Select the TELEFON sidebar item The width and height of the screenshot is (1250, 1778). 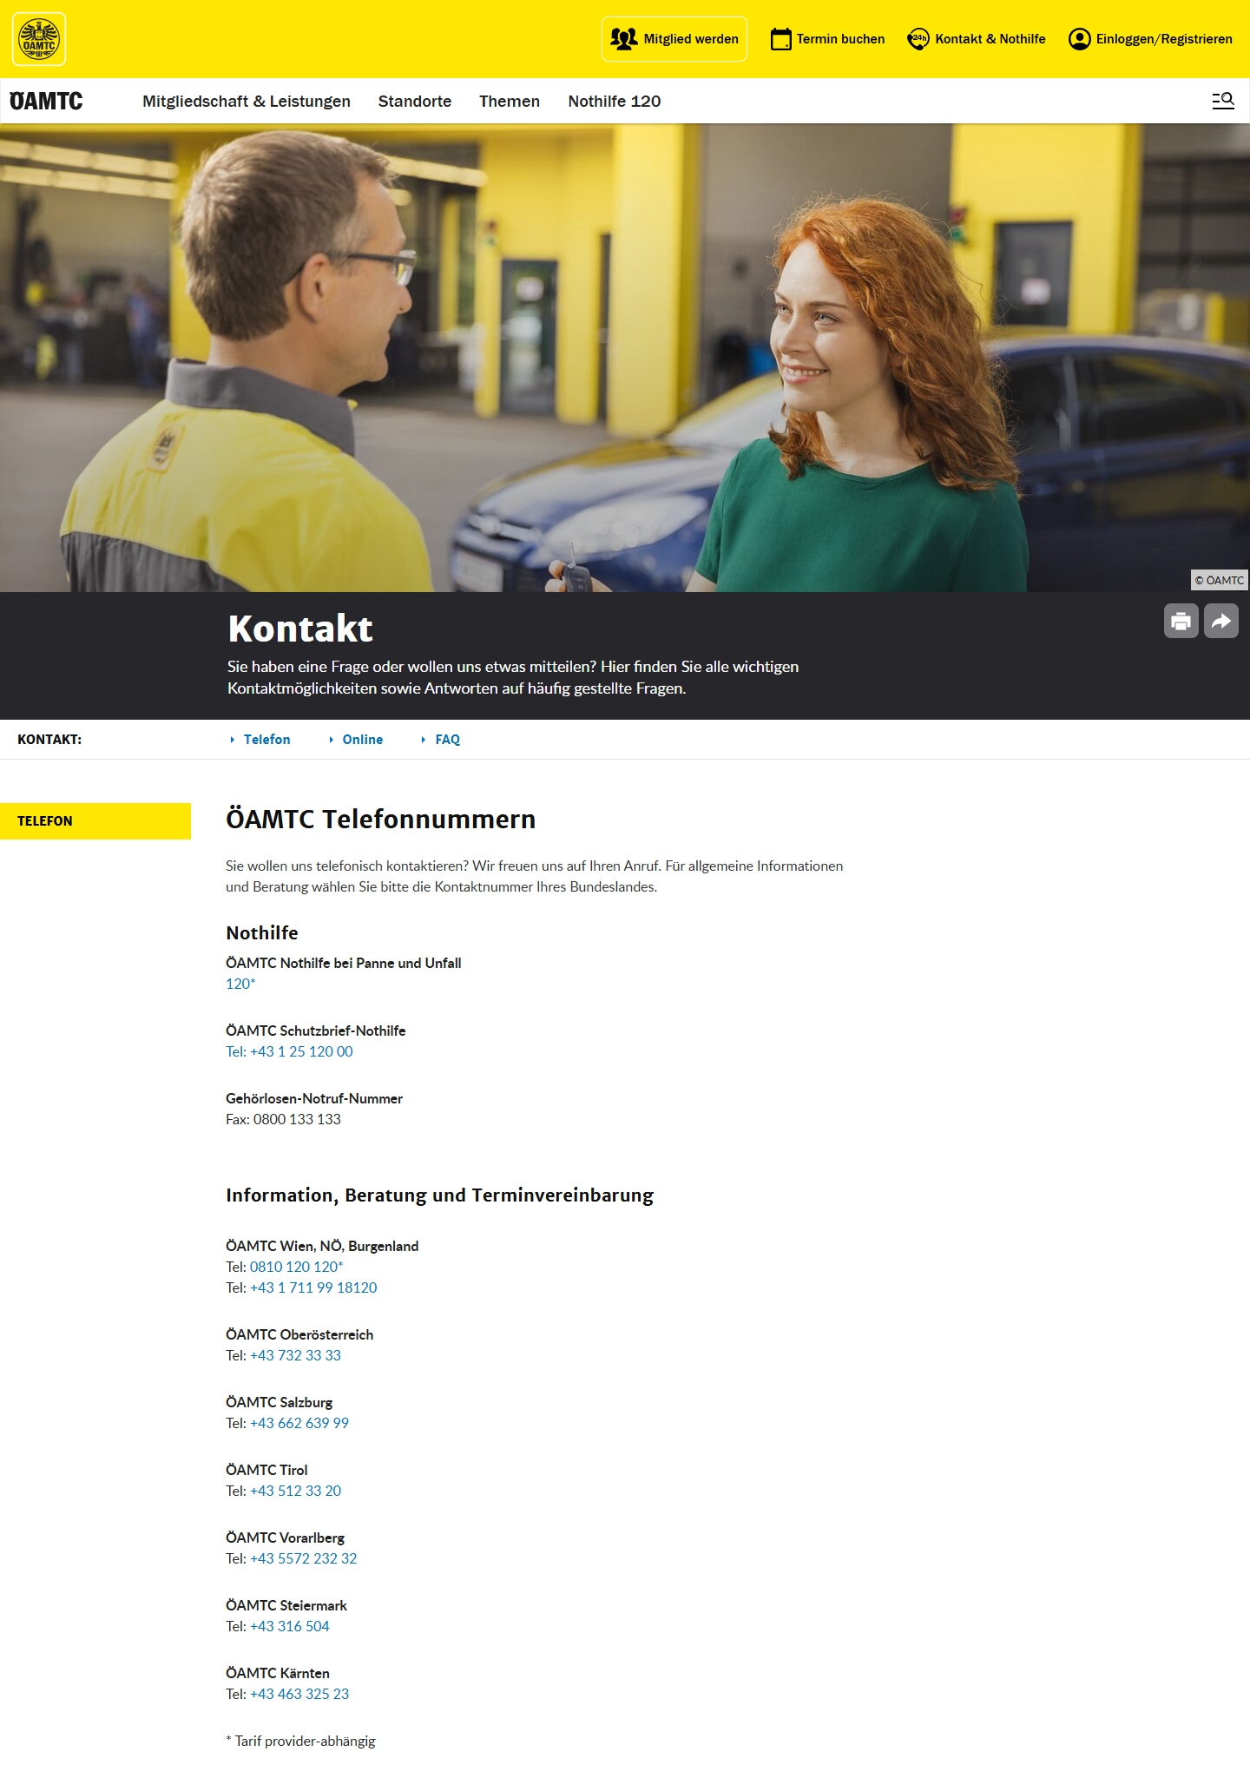[95, 820]
